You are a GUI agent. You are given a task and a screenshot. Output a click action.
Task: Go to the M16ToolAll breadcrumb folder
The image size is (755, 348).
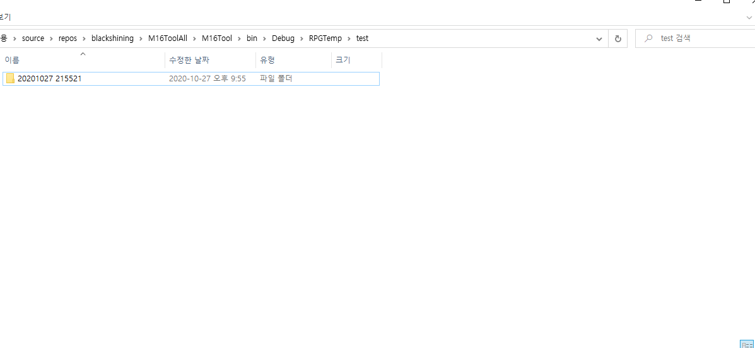coord(167,38)
